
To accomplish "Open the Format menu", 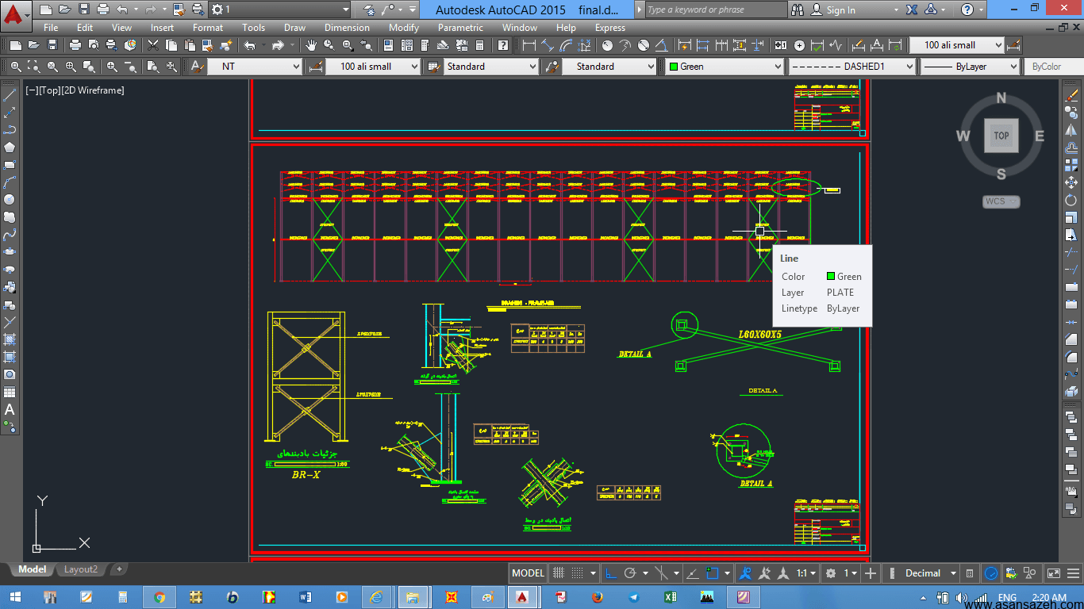I will (x=208, y=28).
